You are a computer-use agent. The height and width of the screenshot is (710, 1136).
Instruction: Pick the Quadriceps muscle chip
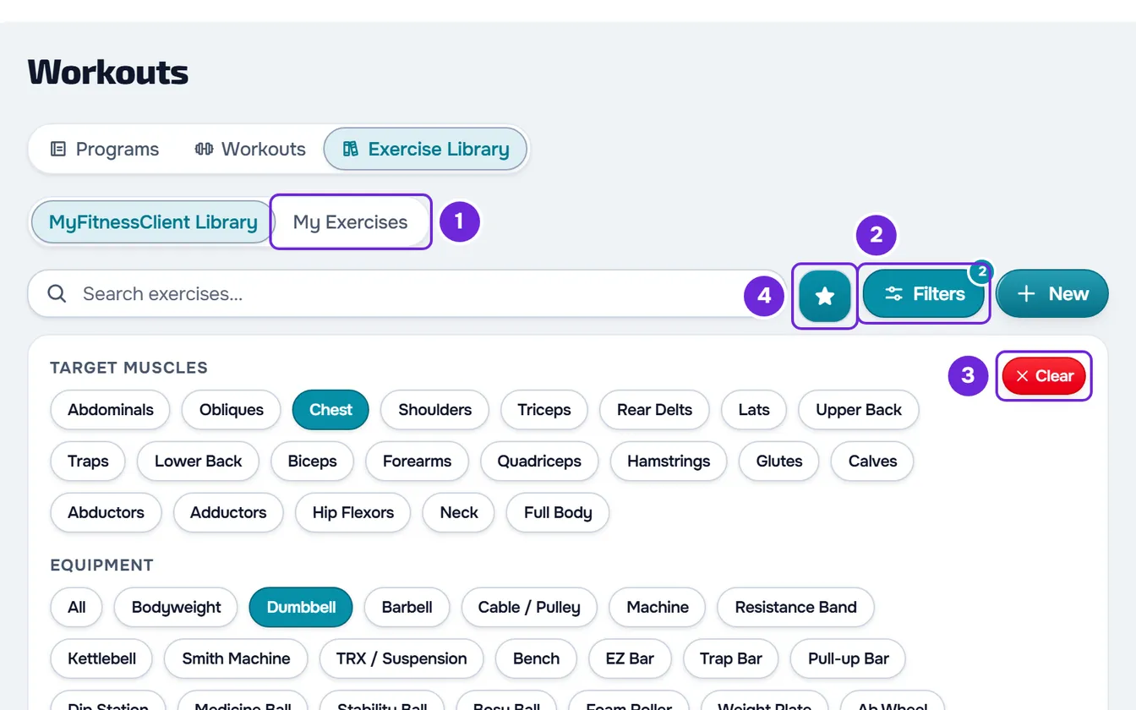[539, 461]
